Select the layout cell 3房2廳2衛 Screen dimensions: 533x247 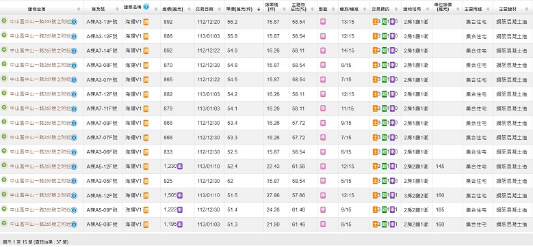[x=417, y=196]
